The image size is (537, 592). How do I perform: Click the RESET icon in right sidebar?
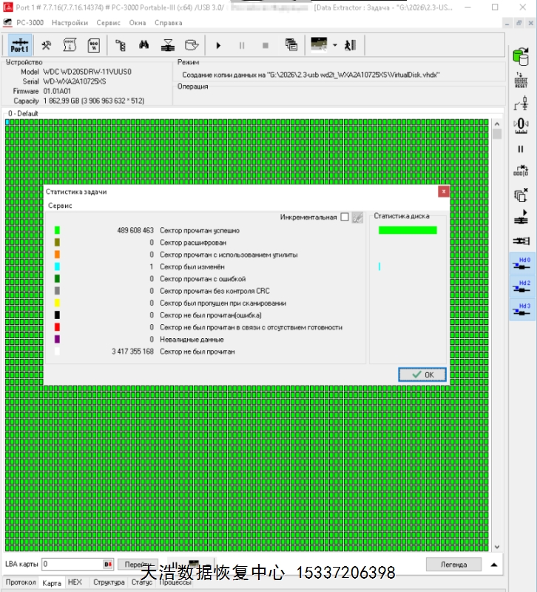521,80
